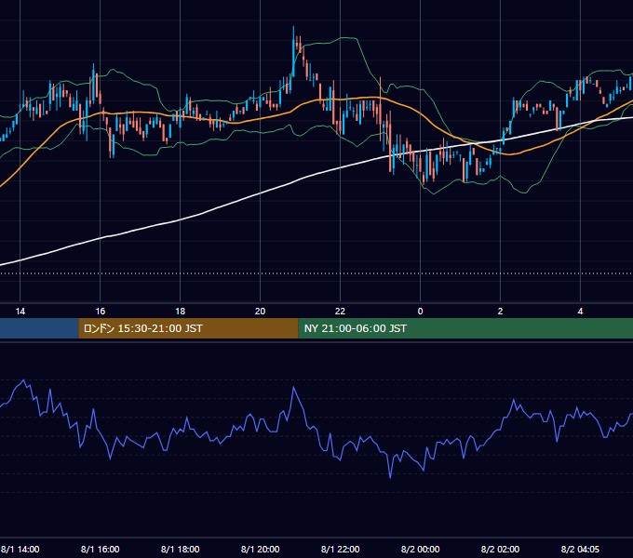
Task: Click the 8/1 16:00 date label
Action: pyautogui.click(x=101, y=549)
